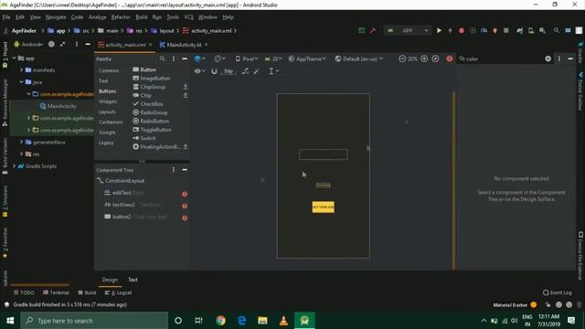The height and width of the screenshot is (329, 585).
Task: Select the Design tab at bottom
Action: (x=110, y=280)
